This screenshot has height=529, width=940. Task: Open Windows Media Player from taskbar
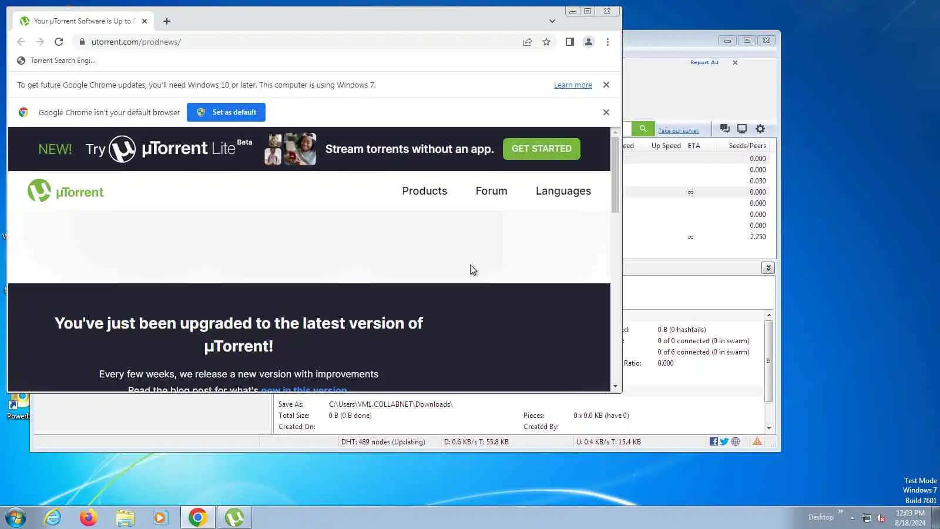click(x=160, y=518)
